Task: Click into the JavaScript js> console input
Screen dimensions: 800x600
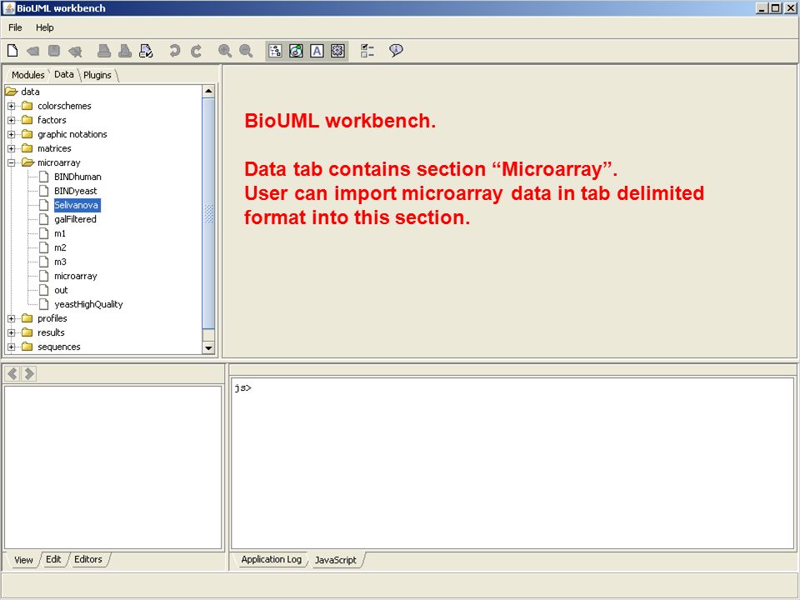Action: 512,463
